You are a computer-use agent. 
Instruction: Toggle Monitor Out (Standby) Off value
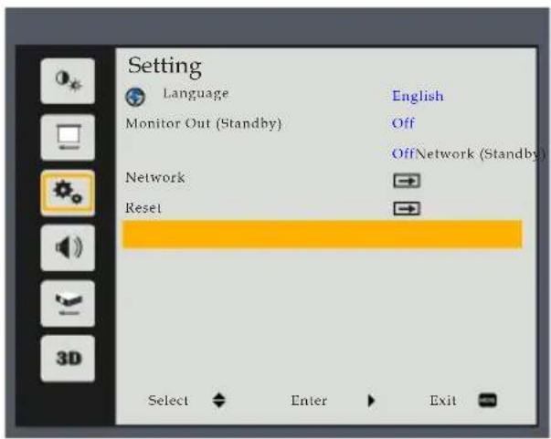pyautogui.click(x=403, y=123)
